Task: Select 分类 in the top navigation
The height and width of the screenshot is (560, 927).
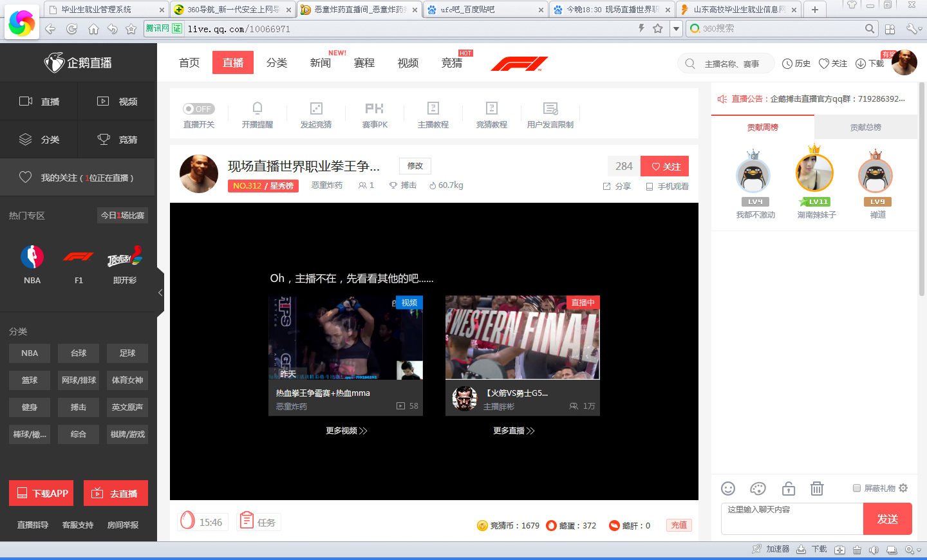Action: 277,62
